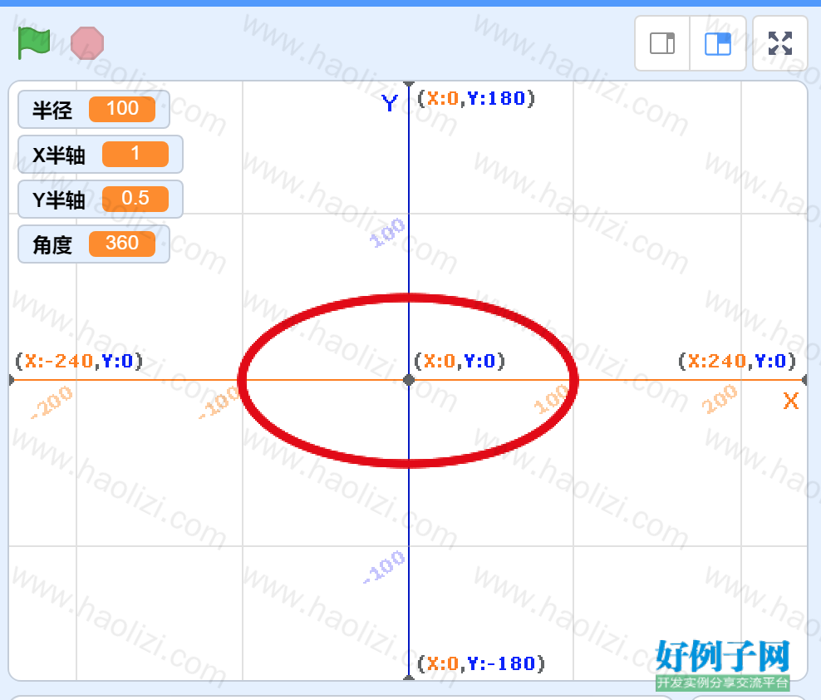Click the X半轴 variable monitor
This screenshot has width=821, height=700.
(101, 155)
